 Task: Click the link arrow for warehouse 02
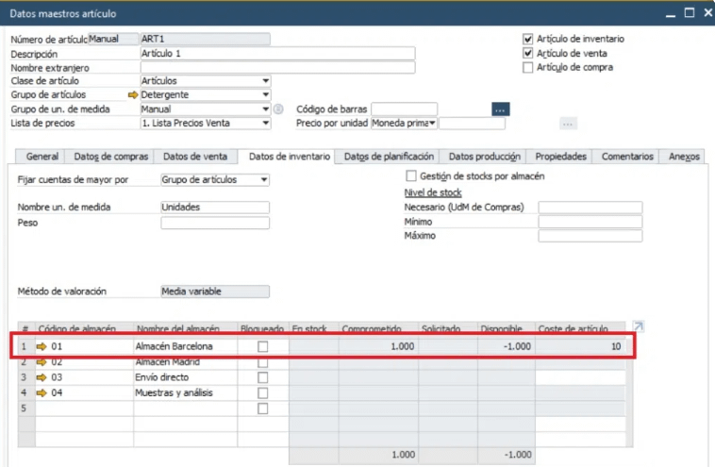(x=42, y=361)
